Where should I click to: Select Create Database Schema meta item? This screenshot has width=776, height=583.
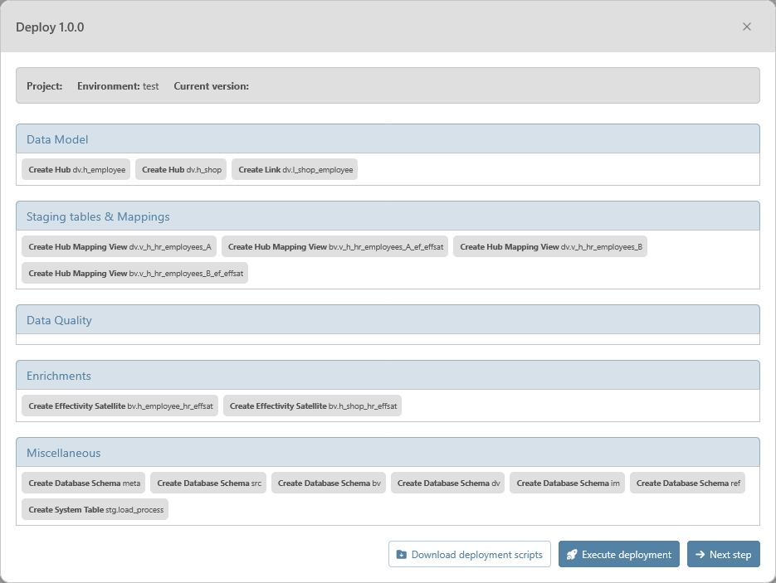(x=84, y=483)
